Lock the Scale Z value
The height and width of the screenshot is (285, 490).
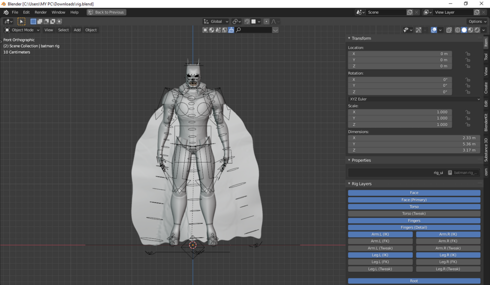468,124
